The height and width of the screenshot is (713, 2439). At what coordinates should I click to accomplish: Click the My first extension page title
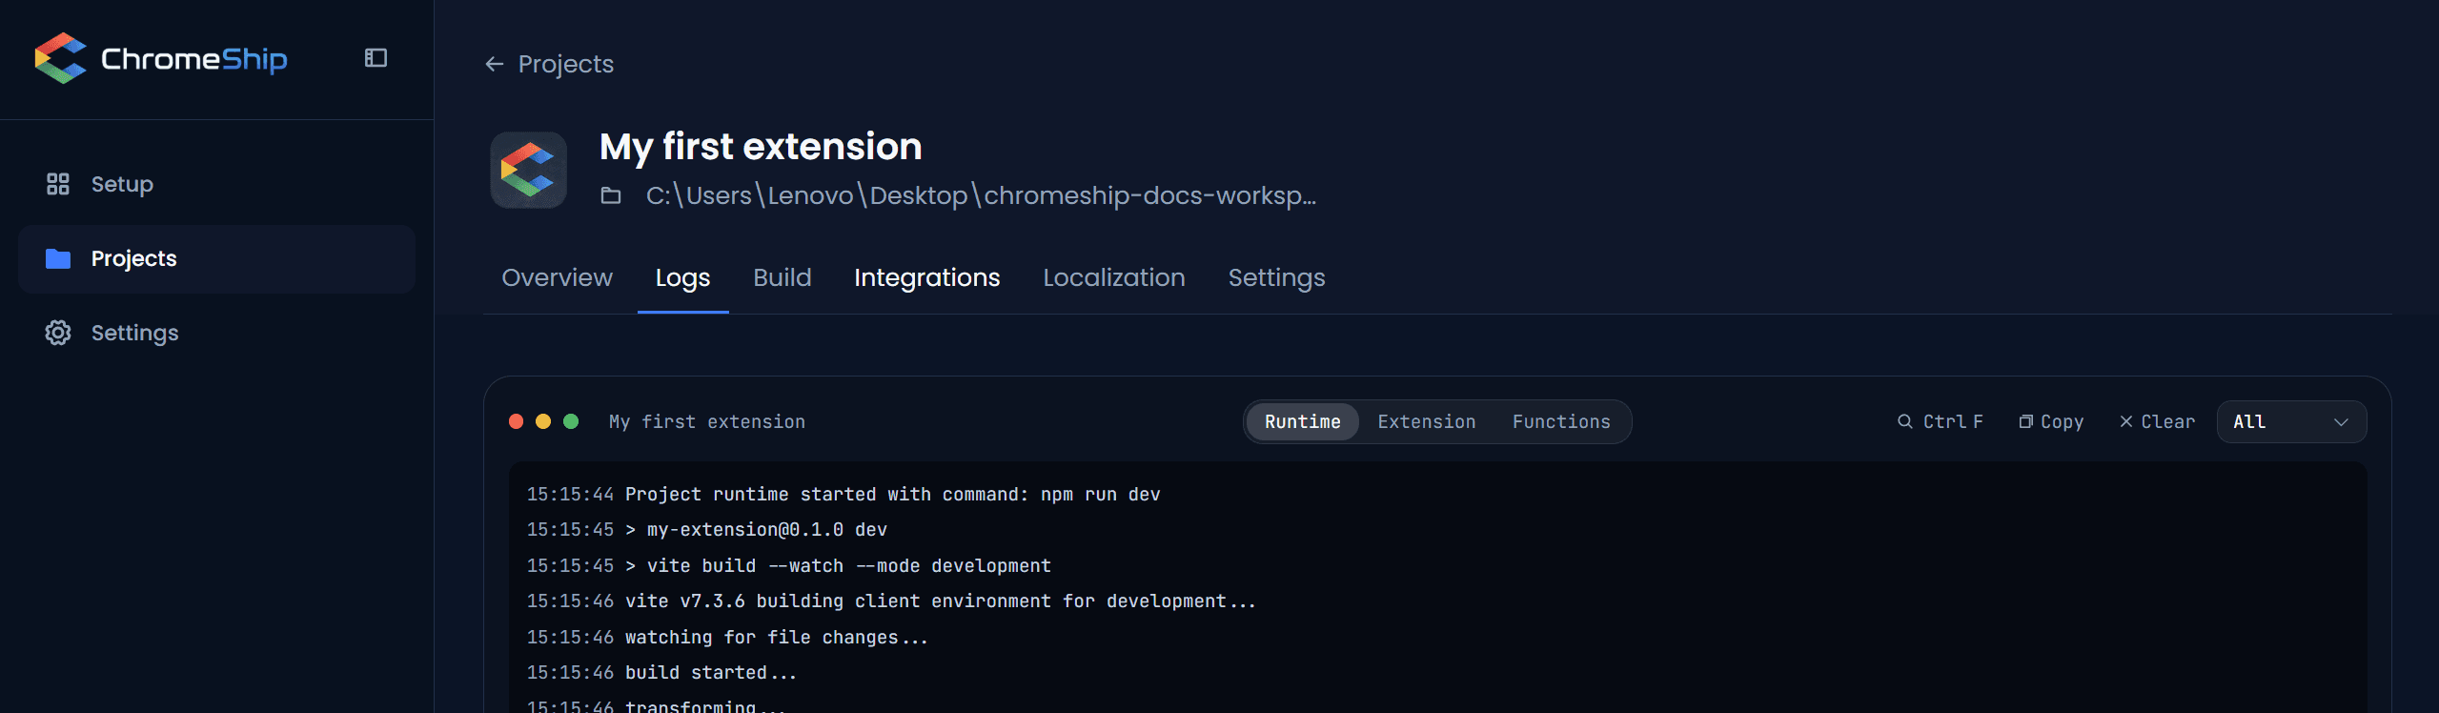coord(761,147)
